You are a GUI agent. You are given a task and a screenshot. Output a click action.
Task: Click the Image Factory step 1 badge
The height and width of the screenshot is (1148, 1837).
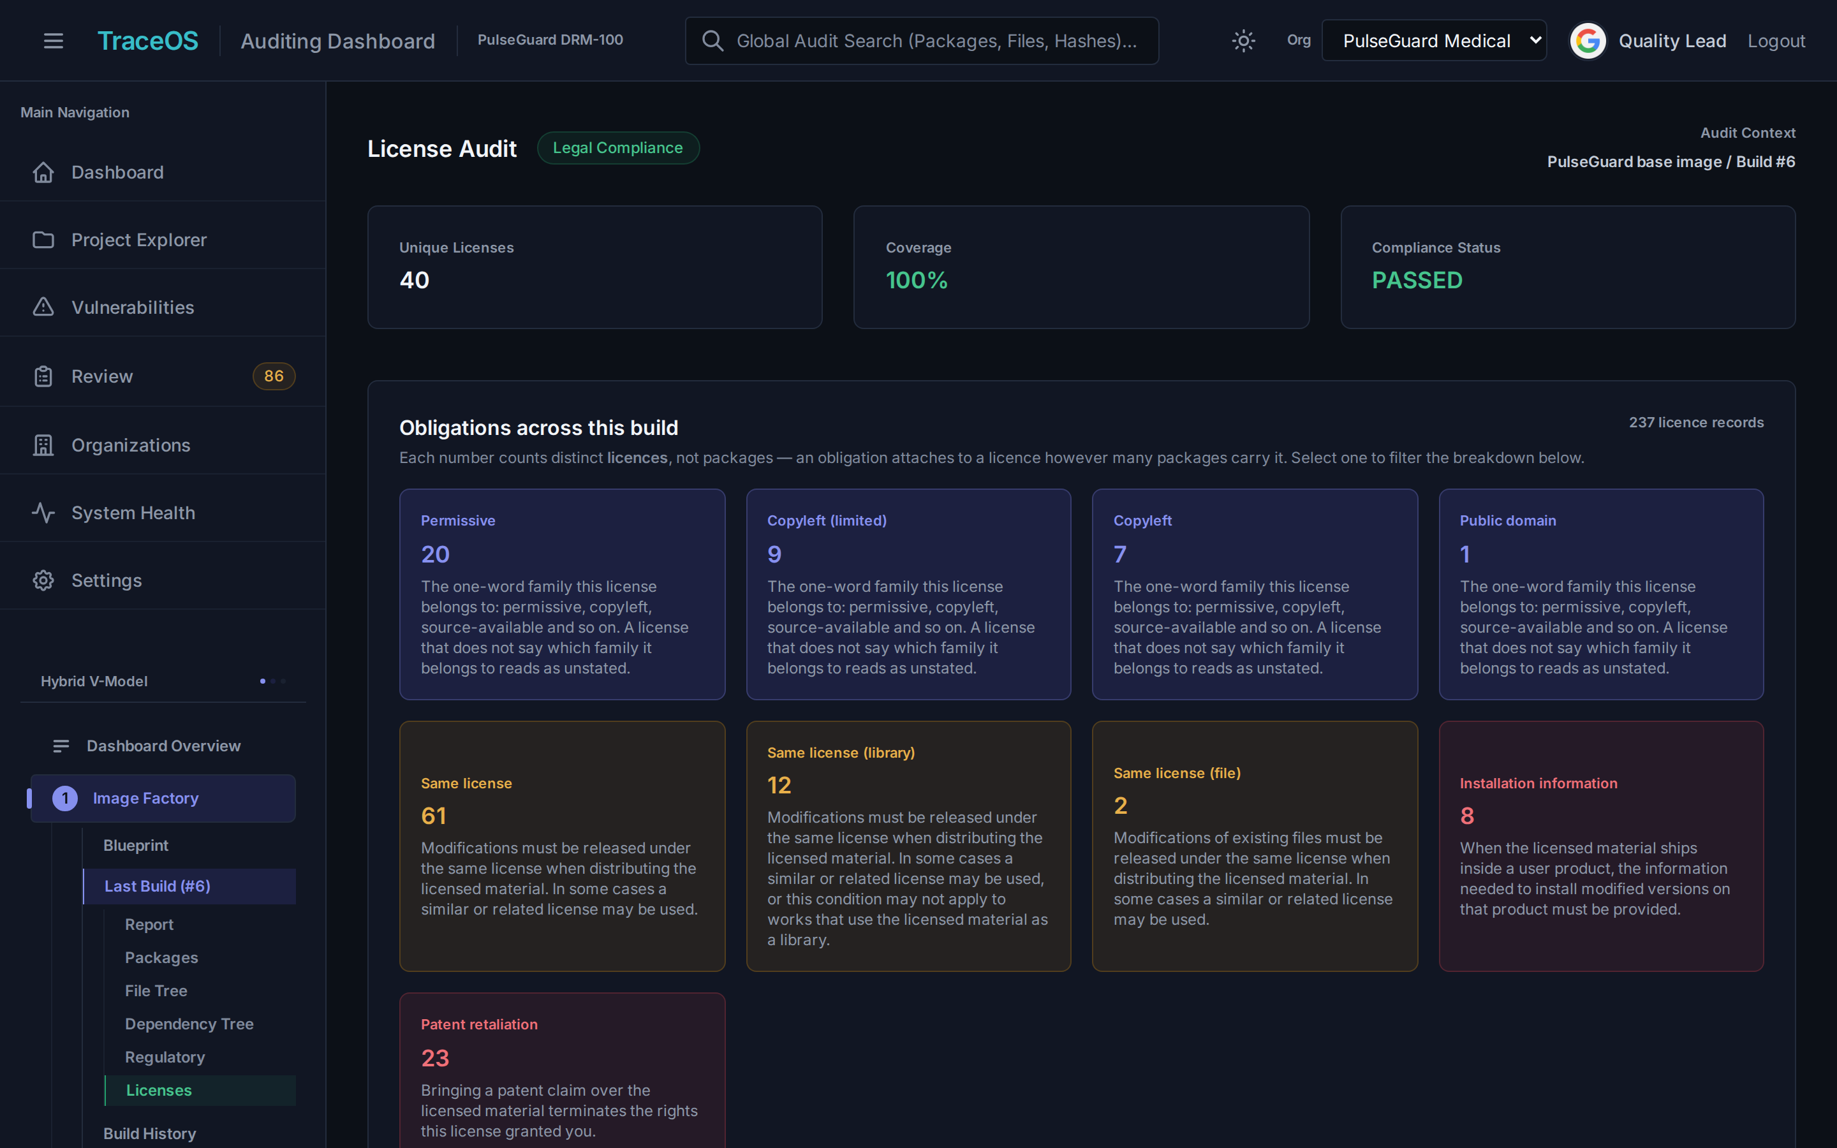coord(65,798)
